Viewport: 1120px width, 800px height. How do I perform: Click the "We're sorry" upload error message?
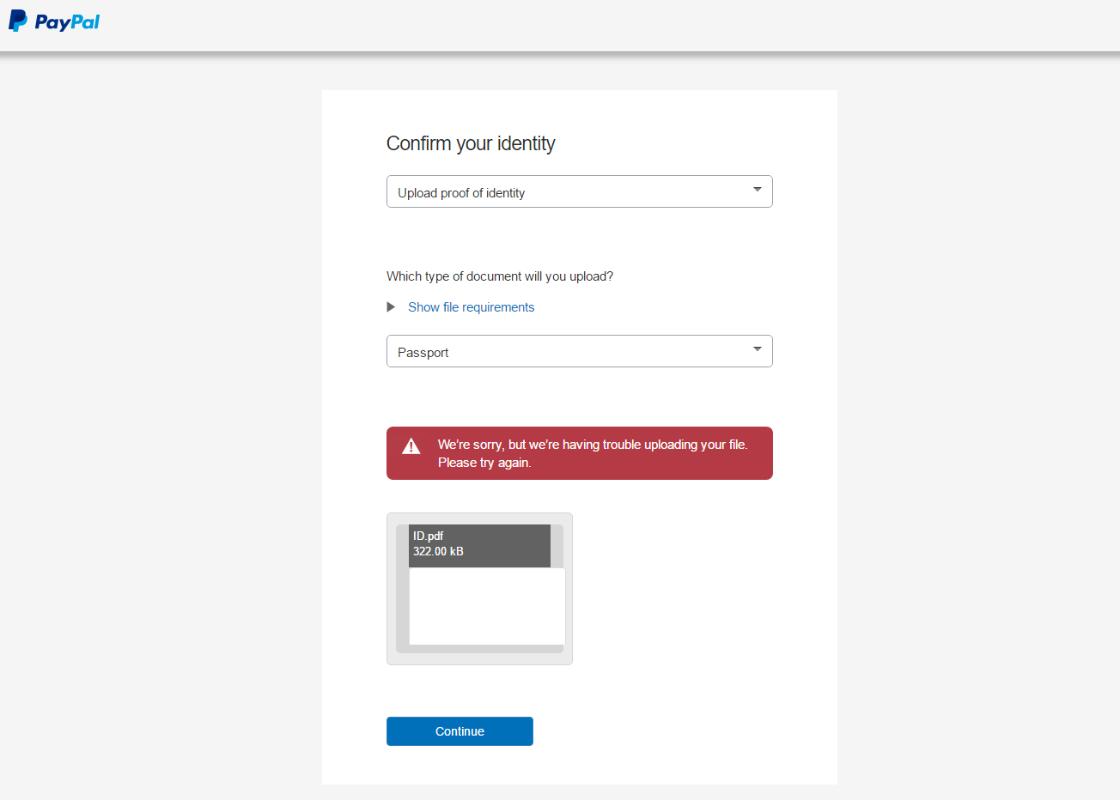coord(592,445)
